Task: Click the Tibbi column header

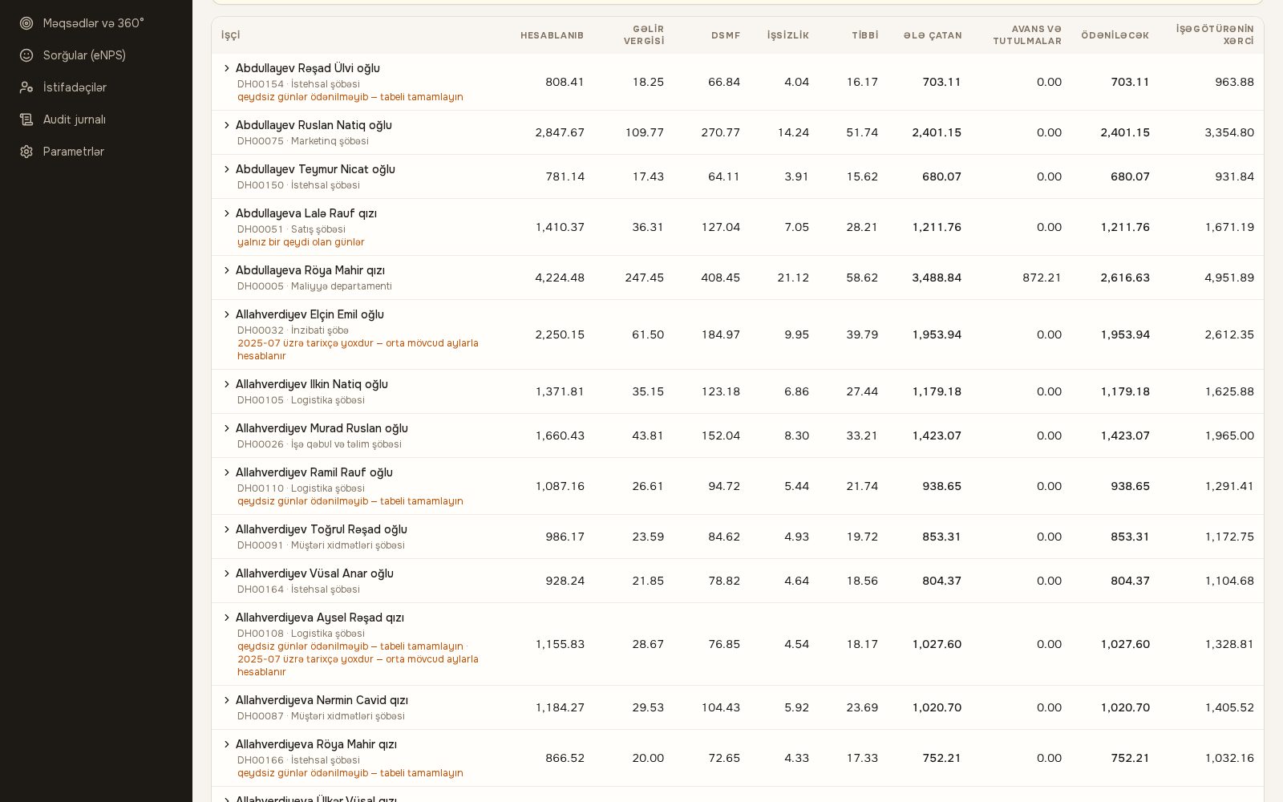Action: (x=865, y=35)
